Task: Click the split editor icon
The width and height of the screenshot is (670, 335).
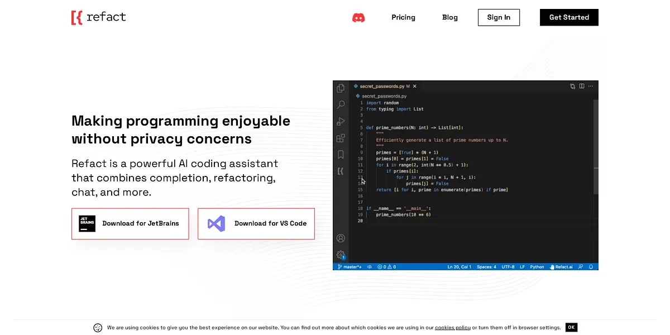Action: tap(581, 87)
